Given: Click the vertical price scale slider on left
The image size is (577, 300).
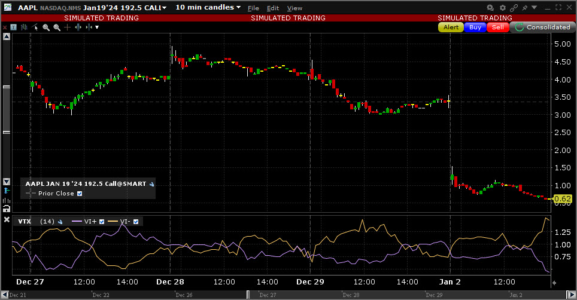Looking at the screenshot, I should [x=6, y=109].
